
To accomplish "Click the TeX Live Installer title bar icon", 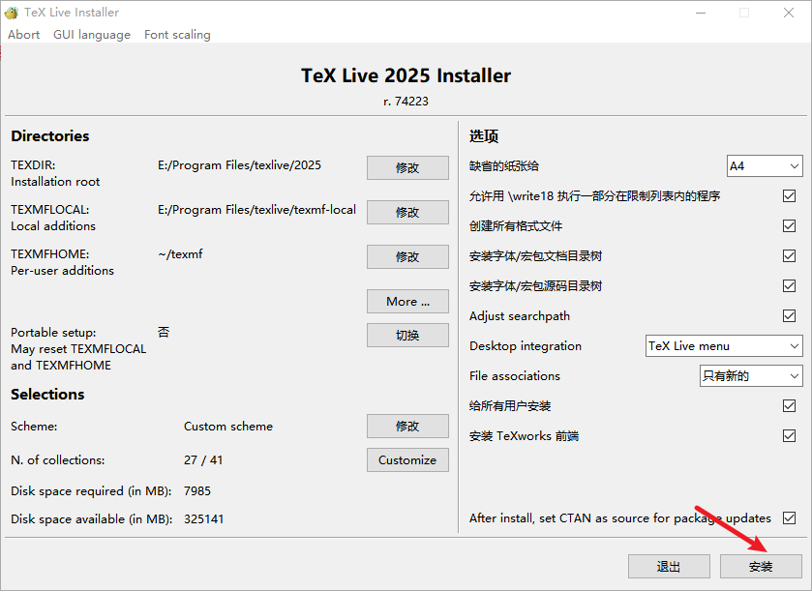I will pos(11,13).
